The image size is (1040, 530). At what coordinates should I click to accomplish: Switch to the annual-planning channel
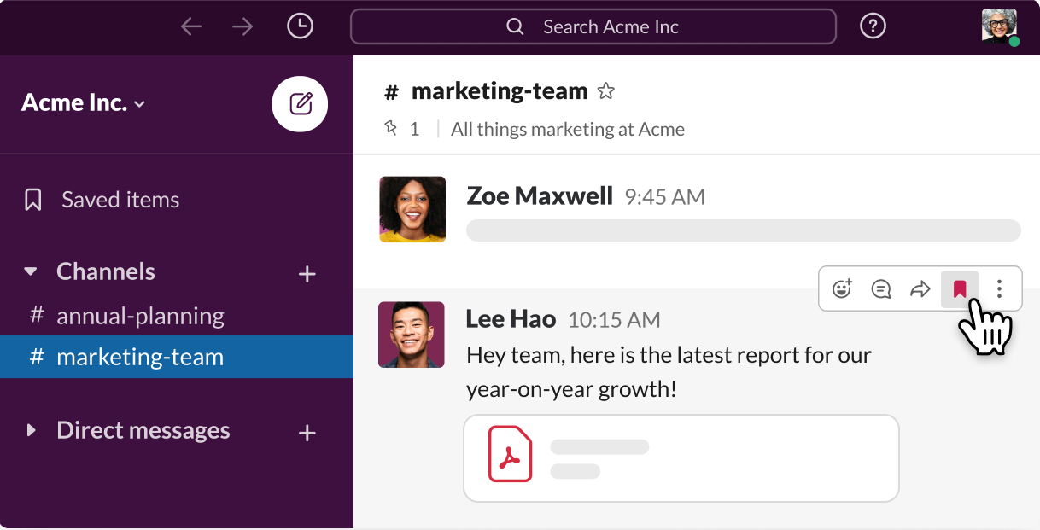140,316
